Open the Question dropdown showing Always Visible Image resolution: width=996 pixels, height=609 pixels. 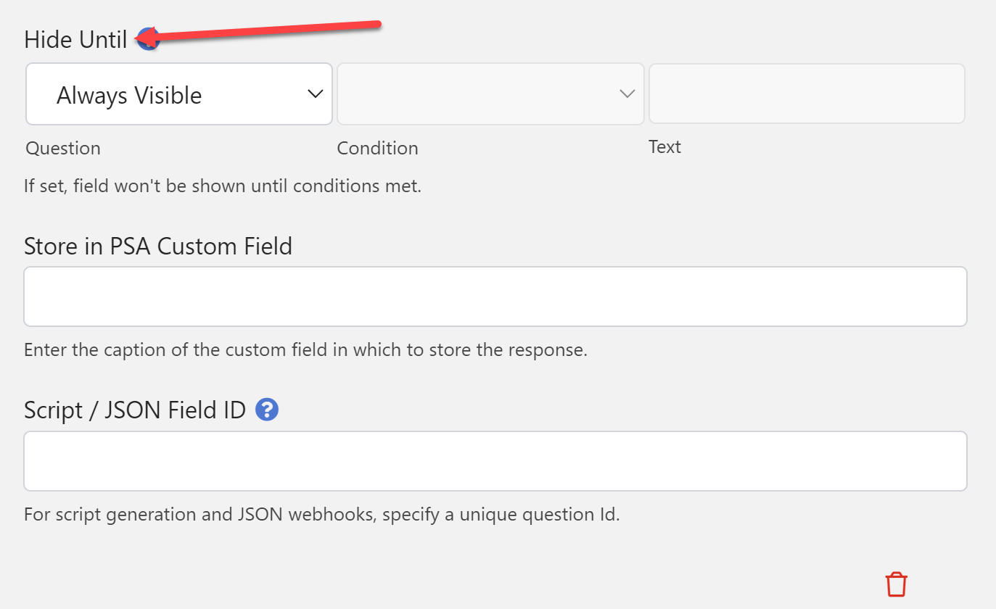[x=178, y=94]
